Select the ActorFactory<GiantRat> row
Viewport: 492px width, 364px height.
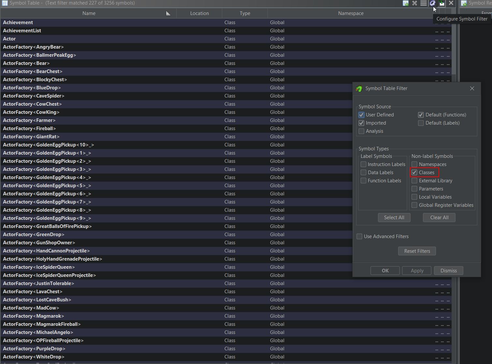(x=177, y=137)
